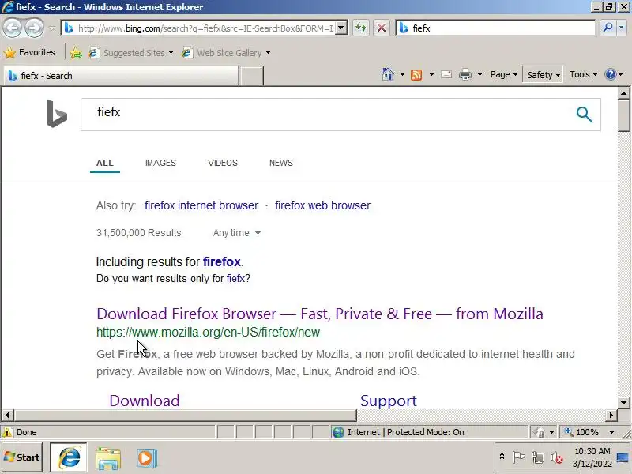Image resolution: width=632 pixels, height=474 pixels.
Task: Open search provider options dropdown arrow
Action: coord(622,28)
